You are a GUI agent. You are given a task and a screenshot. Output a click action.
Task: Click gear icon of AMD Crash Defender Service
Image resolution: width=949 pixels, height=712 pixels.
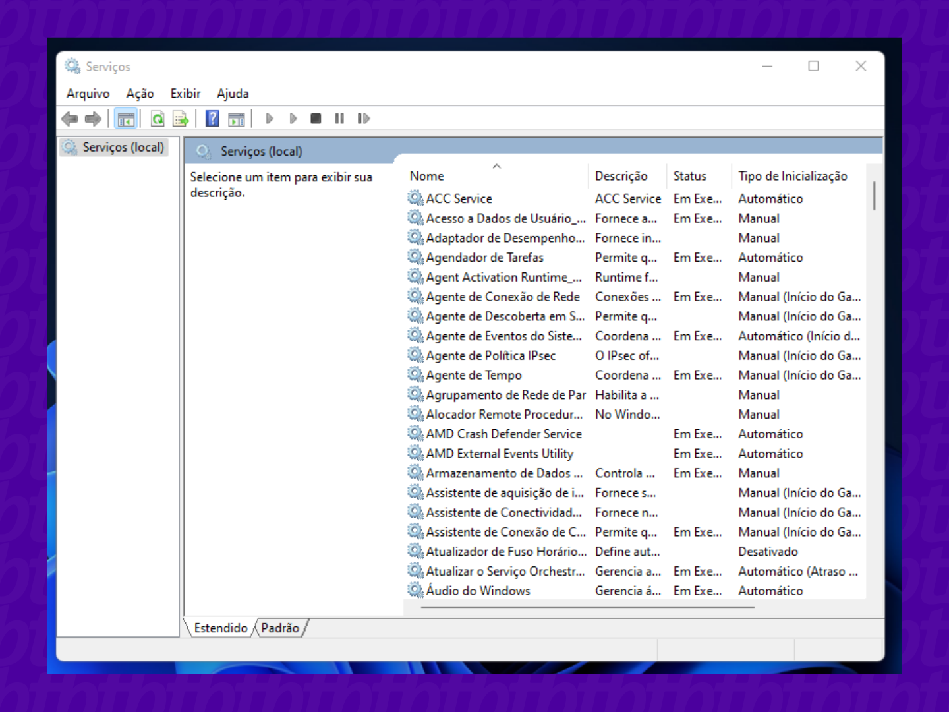coord(415,433)
